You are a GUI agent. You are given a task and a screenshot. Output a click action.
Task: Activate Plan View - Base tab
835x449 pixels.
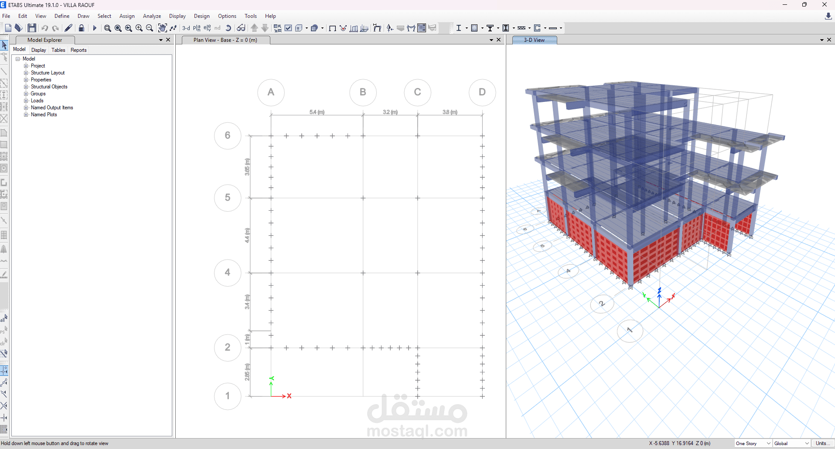(225, 40)
